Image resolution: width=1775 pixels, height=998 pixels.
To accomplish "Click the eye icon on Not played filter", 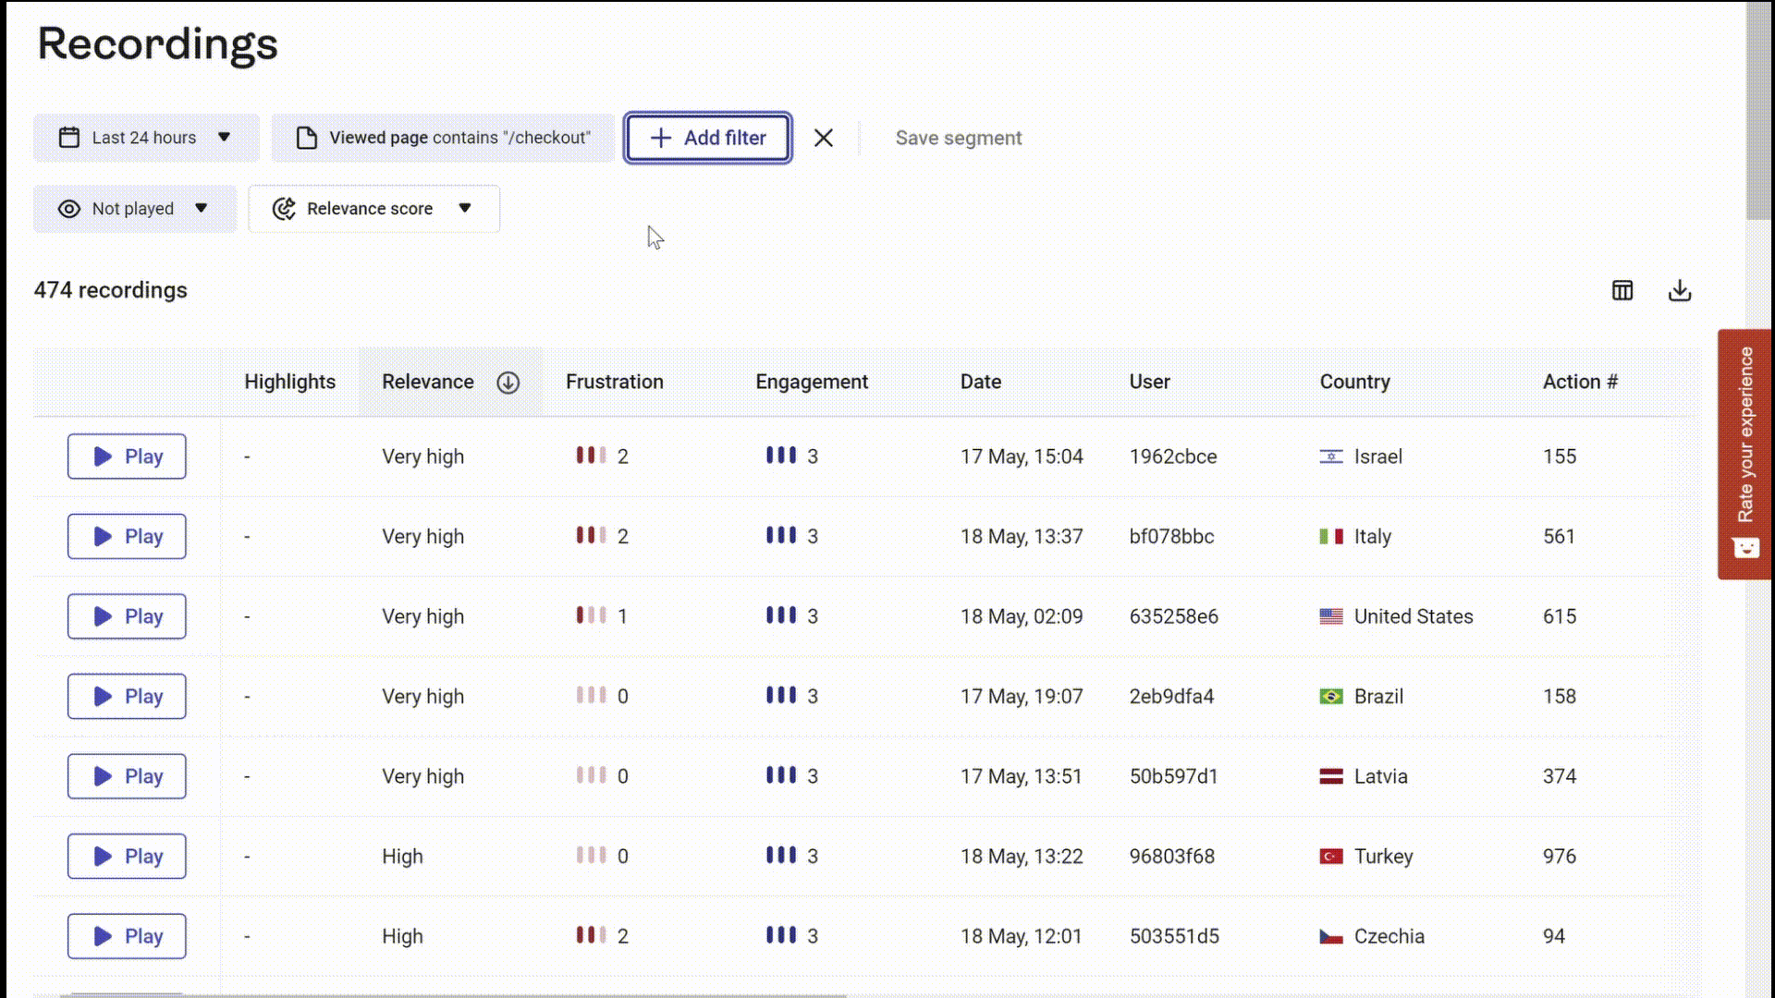I will point(68,207).
